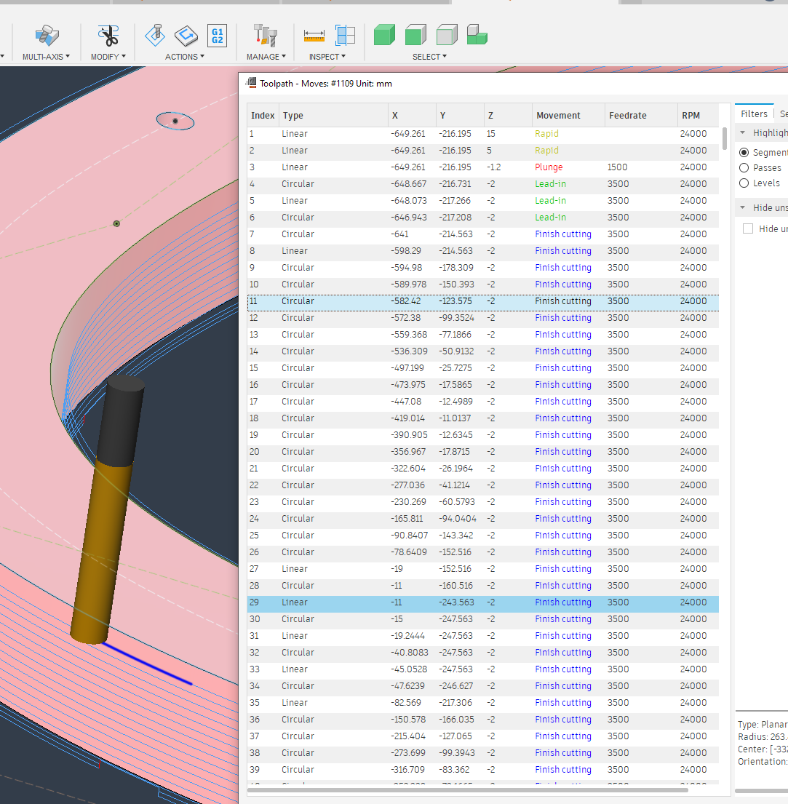Click the Movement column header
788x804 pixels.
coord(558,115)
